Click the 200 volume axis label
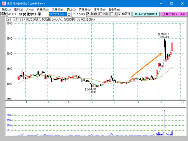 tap(9, 115)
